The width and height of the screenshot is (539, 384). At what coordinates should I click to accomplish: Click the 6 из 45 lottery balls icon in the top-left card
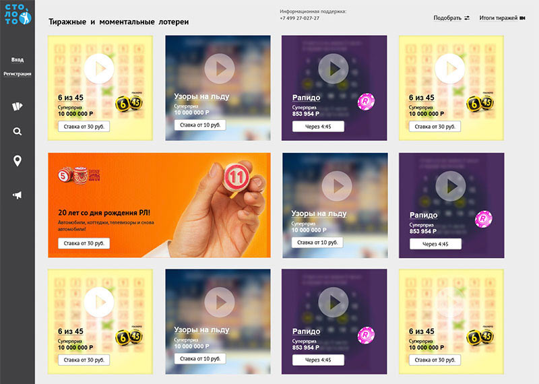click(x=129, y=102)
